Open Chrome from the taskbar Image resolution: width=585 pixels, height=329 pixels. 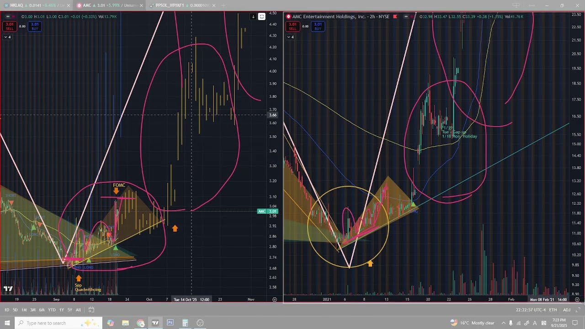[140, 323]
